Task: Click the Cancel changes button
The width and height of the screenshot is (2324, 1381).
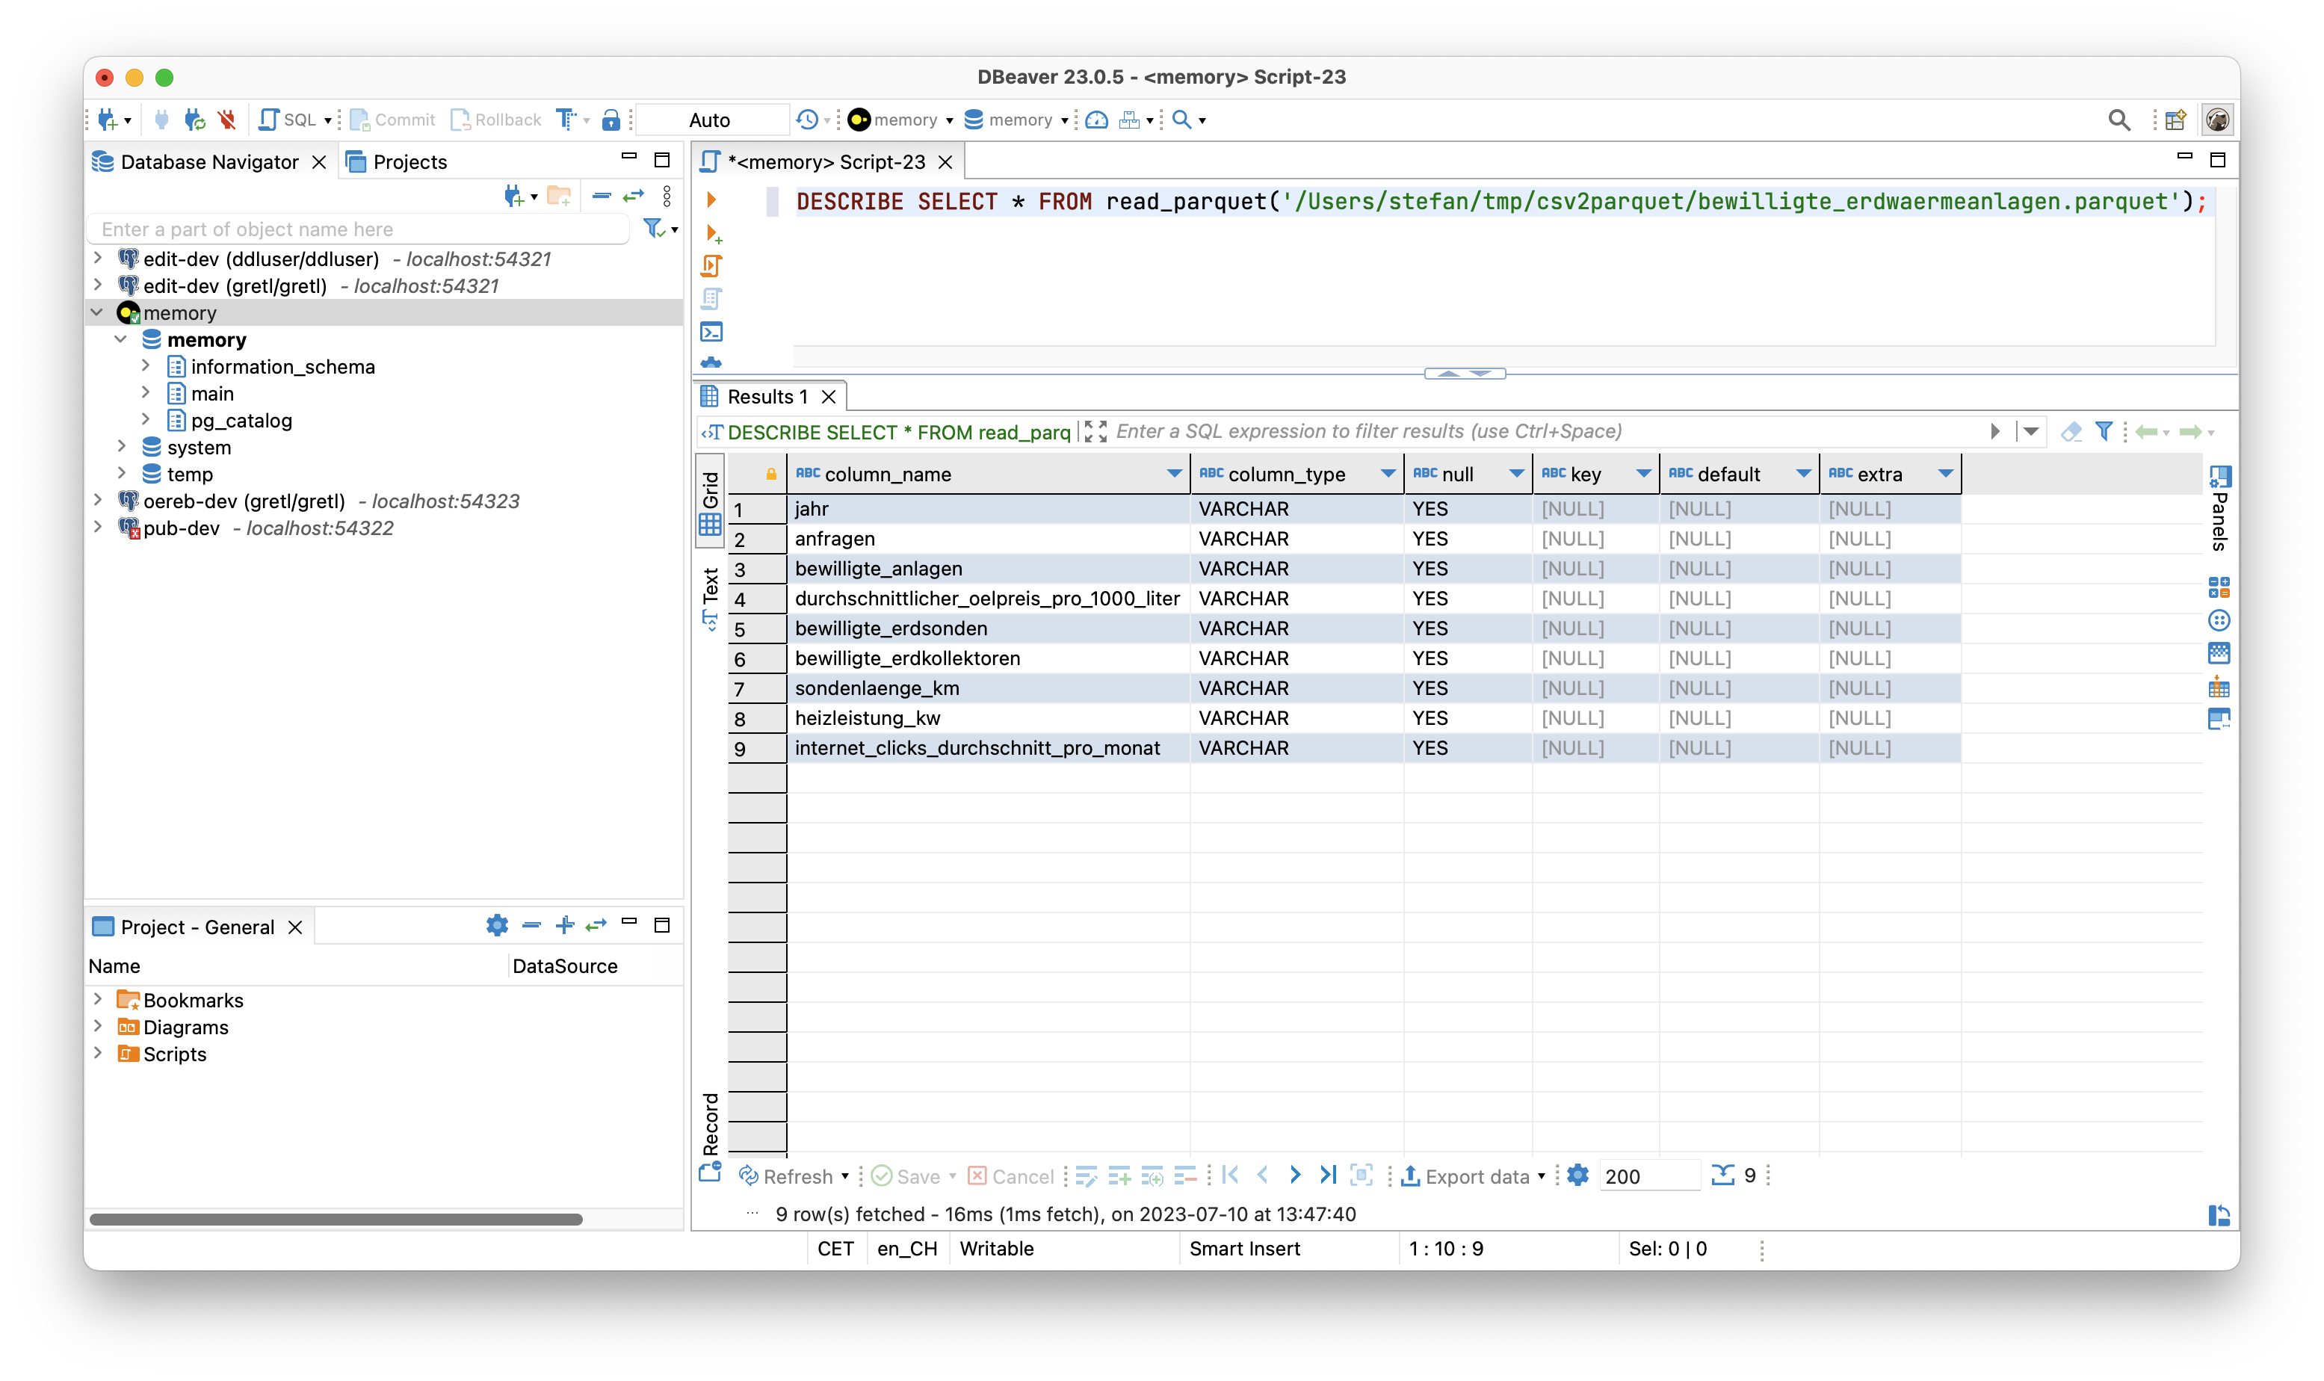Action: click(x=1010, y=1176)
